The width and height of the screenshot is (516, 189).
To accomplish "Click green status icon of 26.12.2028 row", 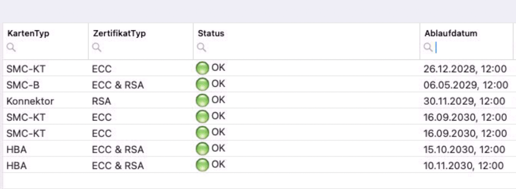I will pyautogui.click(x=202, y=68).
